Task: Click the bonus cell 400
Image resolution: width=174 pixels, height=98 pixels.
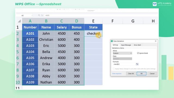Action: click(77, 39)
